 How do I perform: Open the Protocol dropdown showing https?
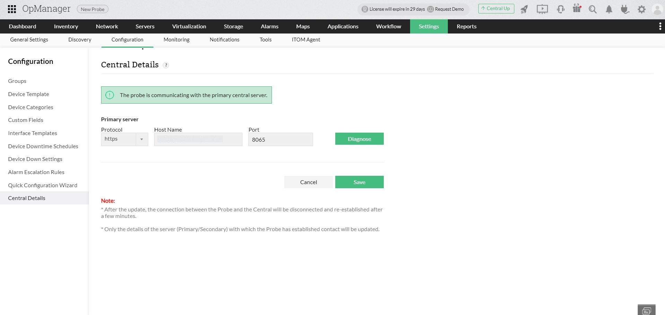click(125, 139)
